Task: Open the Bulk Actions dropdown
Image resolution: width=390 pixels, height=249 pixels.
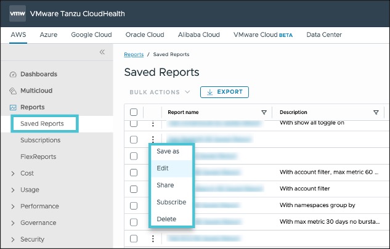Action: (160, 92)
